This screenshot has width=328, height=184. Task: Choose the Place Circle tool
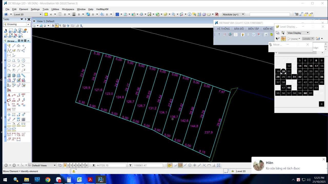(x=9, y=65)
